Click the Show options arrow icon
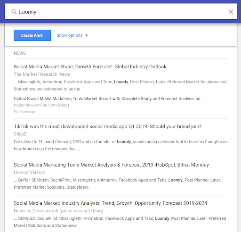The image size is (241, 232). (87, 35)
